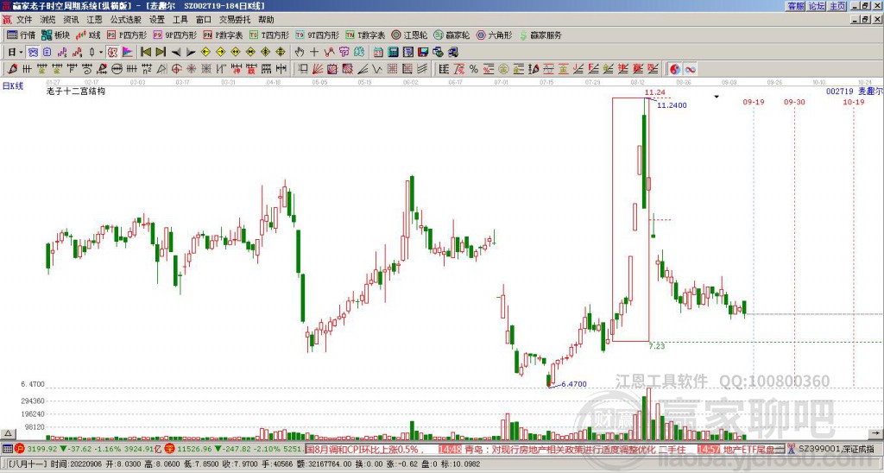Open the T四方形 tool
The image size is (884, 473).
(269, 35)
